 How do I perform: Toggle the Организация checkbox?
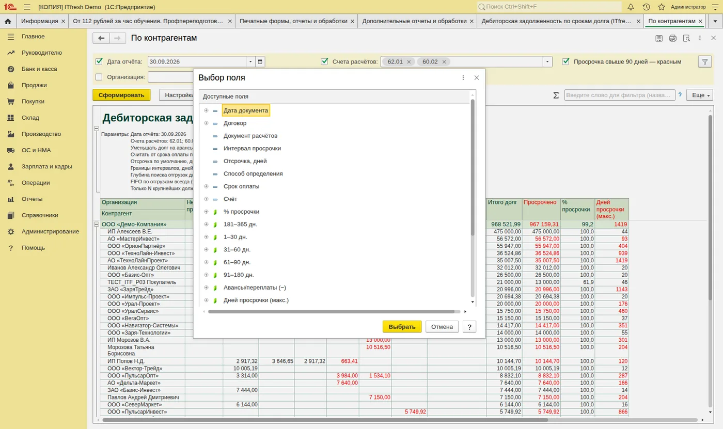point(99,77)
